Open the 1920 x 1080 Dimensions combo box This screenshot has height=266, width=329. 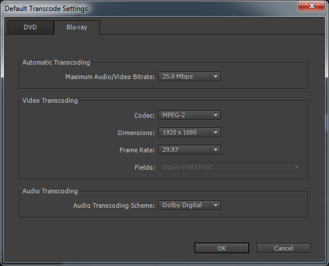[x=190, y=133]
